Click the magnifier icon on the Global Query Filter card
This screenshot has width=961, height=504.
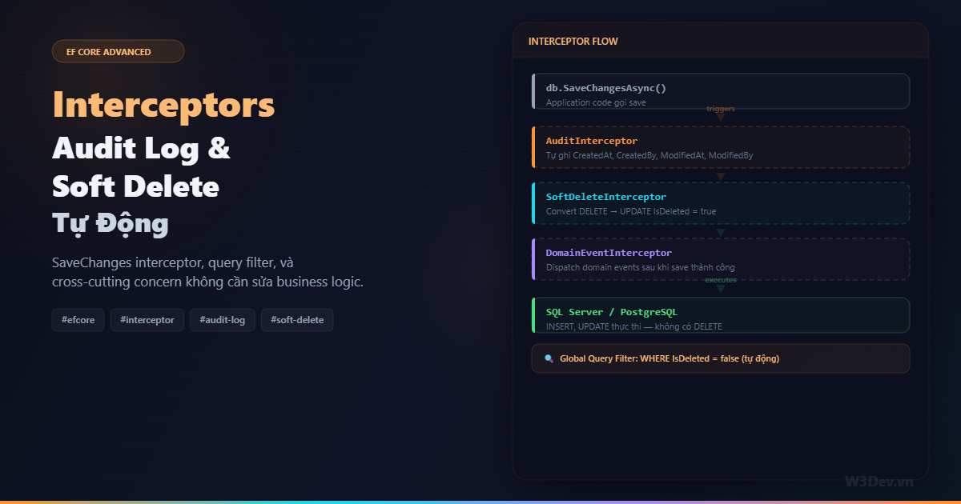pyautogui.click(x=549, y=358)
